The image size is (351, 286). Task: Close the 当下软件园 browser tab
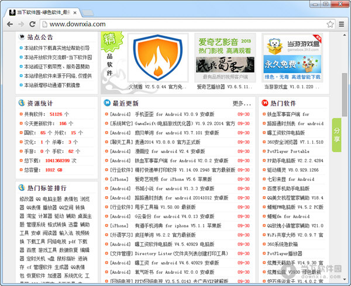[x=75, y=13]
